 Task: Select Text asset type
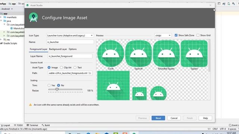(75, 67)
